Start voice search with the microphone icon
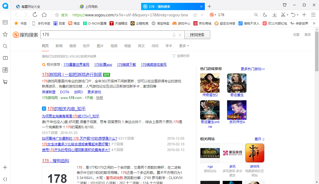This screenshot has width=319, height=184. coord(174,34)
